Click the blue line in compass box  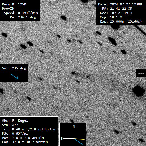coord(78,141)
